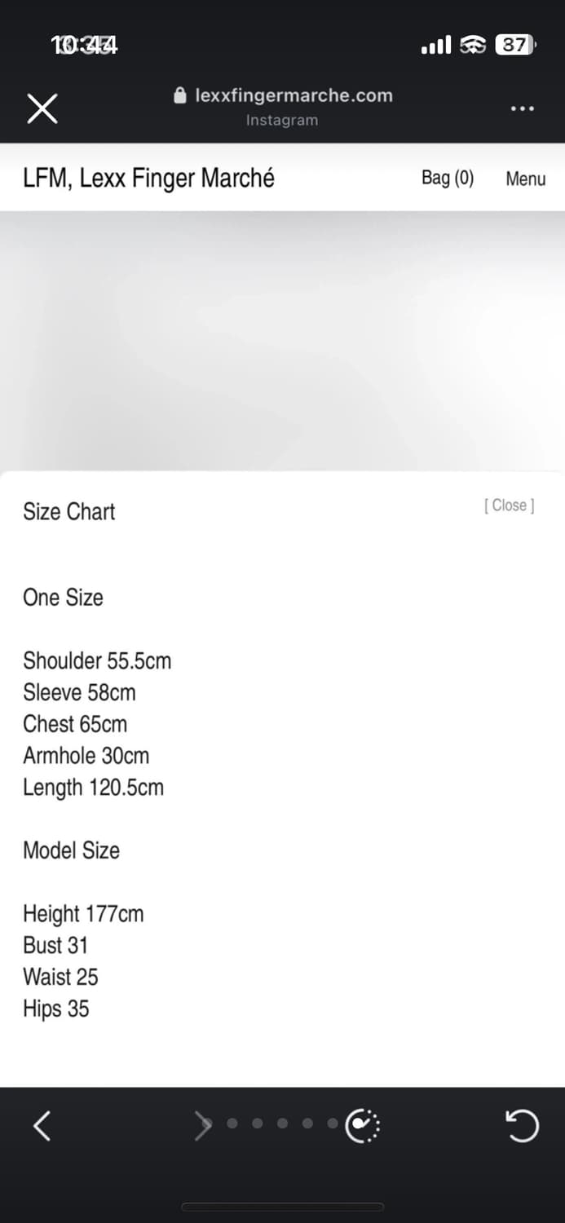Tap the battery indicator showing 37

tap(514, 45)
